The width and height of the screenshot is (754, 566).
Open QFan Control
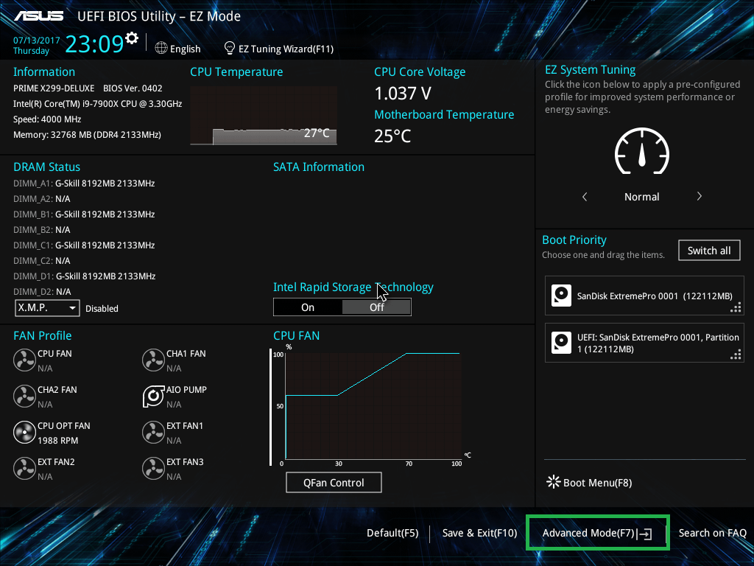[334, 482]
